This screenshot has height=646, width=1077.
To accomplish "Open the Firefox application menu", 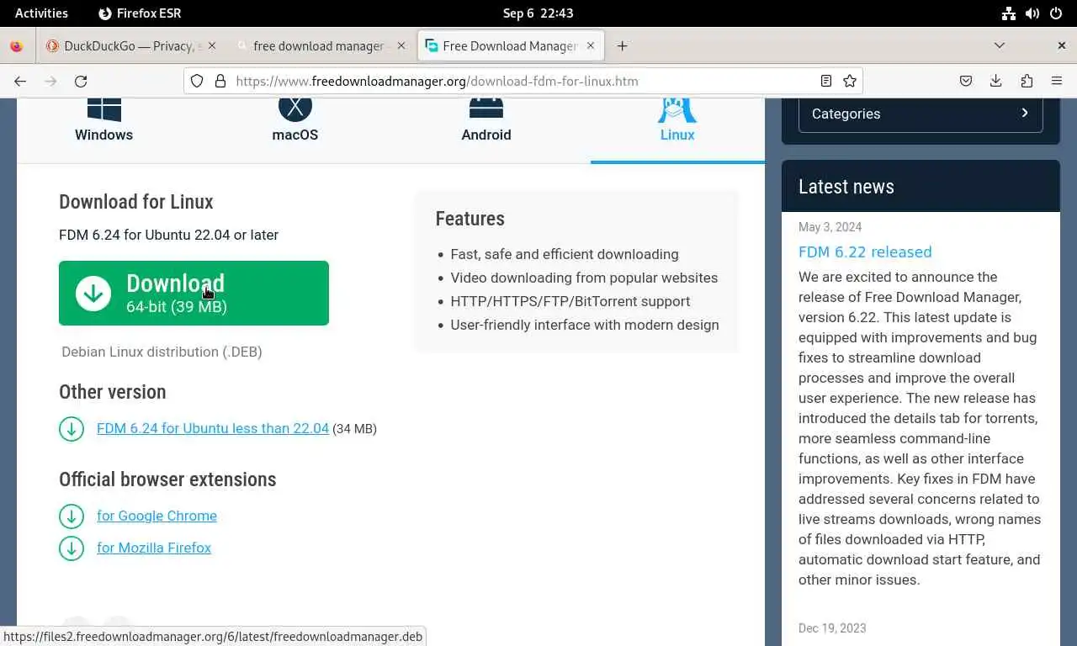I will [x=1057, y=81].
